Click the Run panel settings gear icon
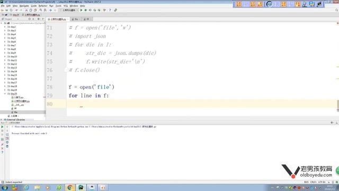Viewport: 339px width, 191px height. [x=332, y=123]
